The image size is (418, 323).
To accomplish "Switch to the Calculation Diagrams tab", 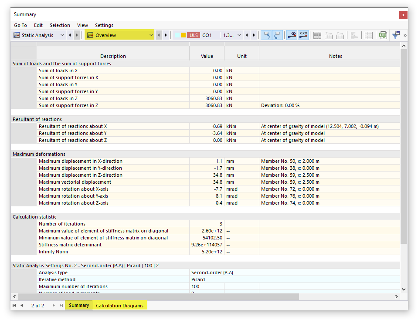I will (119, 306).
